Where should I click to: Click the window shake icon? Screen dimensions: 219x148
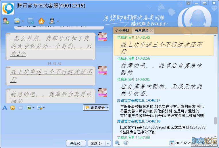[x=21, y=108]
